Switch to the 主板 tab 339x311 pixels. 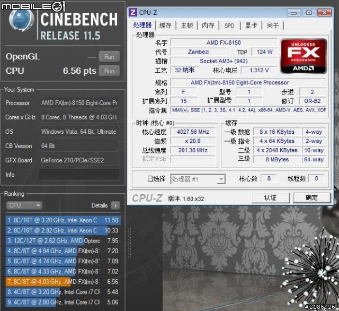(x=187, y=25)
